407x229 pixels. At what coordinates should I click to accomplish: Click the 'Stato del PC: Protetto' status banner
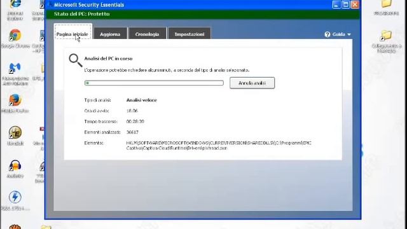pyautogui.click(x=203, y=14)
